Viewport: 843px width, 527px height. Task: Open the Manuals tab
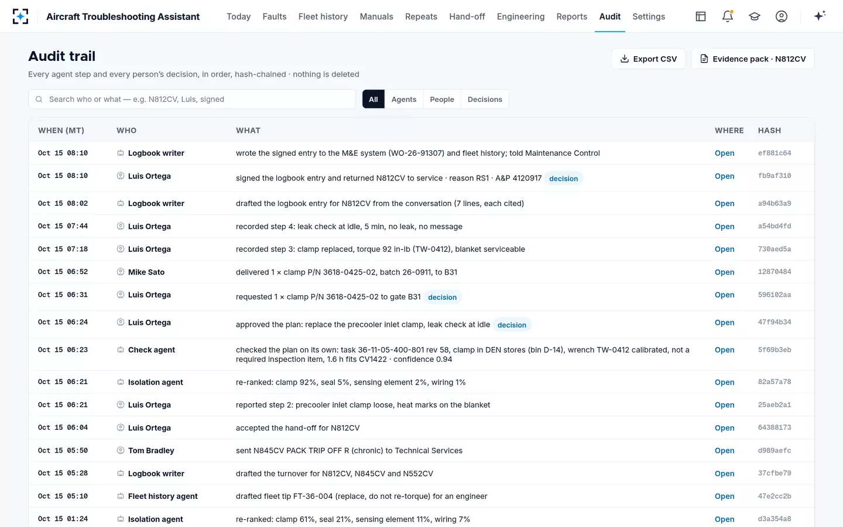(376, 16)
